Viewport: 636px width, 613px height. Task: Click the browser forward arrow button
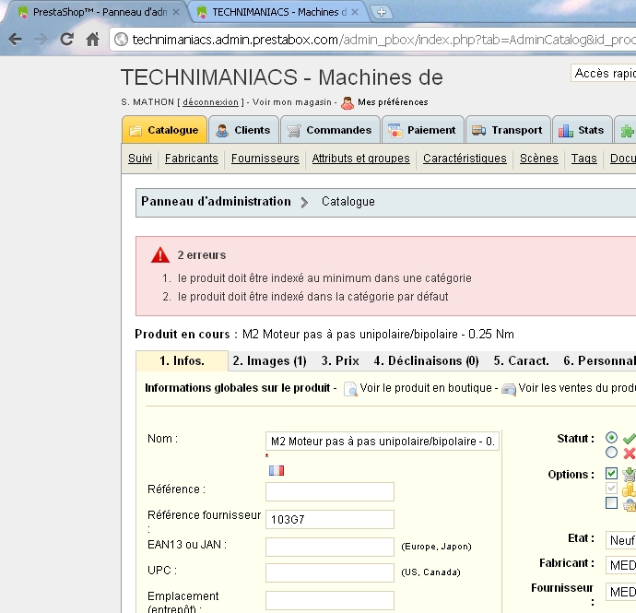(x=41, y=40)
